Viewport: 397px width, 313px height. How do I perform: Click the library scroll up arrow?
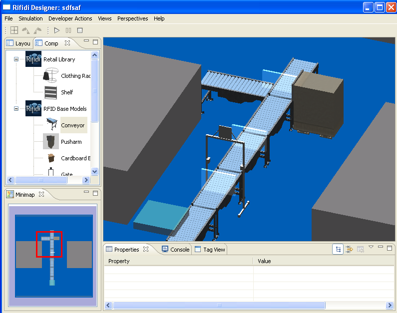pos(95,55)
